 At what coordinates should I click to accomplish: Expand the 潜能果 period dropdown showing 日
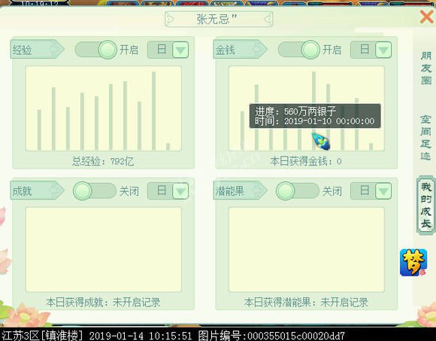pyautogui.click(x=371, y=191)
